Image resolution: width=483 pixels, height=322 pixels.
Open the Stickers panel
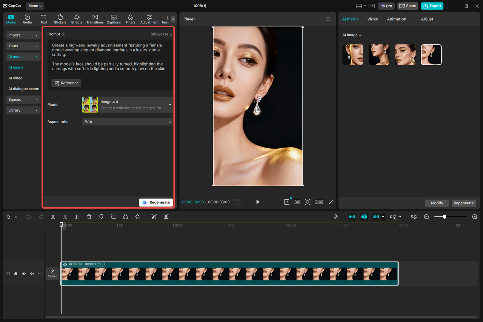point(60,19)
